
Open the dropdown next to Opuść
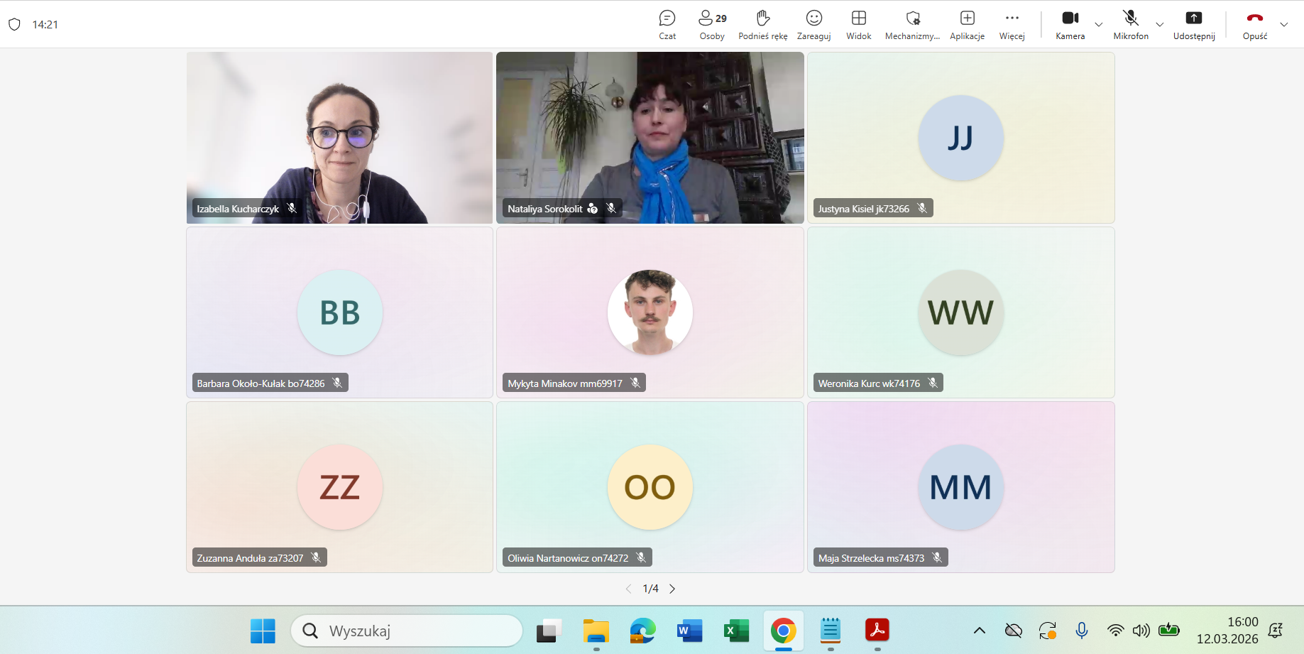(x=1284, y=25)
